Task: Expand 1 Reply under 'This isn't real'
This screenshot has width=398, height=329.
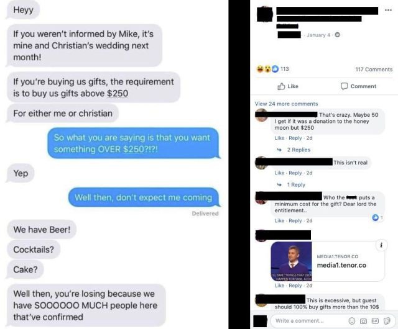Action: click(x=296, y=185)
